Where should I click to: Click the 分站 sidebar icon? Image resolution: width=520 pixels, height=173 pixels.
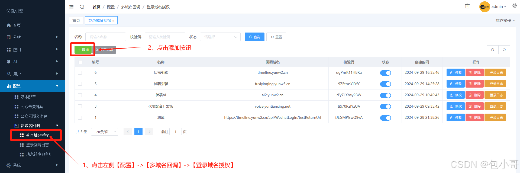pyautogui.click(x=9, y=37)
